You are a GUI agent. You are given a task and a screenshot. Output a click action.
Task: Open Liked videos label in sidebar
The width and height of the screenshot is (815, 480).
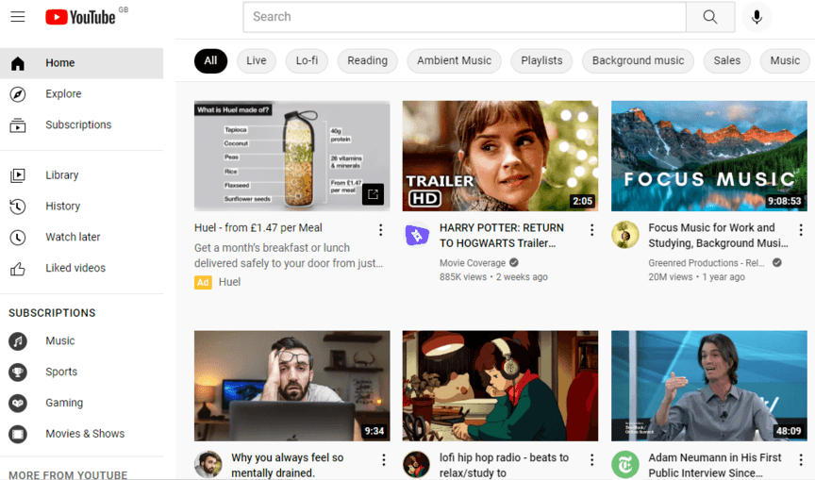coord(75,268)
